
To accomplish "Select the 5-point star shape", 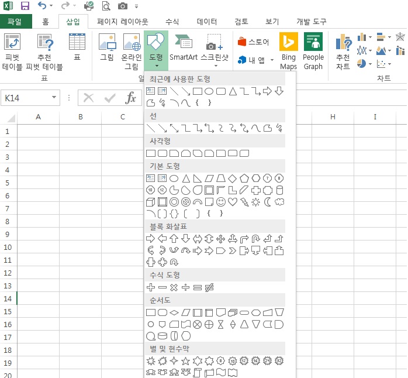I will tap(185, 361).
